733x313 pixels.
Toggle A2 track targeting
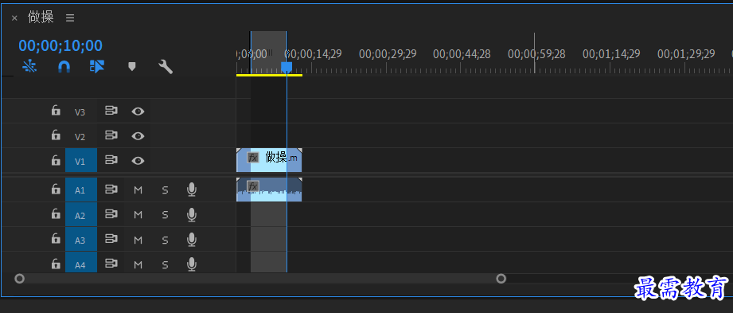pos(81,215)
